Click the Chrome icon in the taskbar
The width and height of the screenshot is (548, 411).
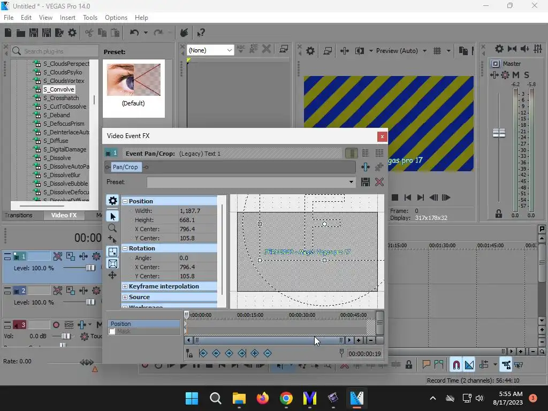coord(286,398)
